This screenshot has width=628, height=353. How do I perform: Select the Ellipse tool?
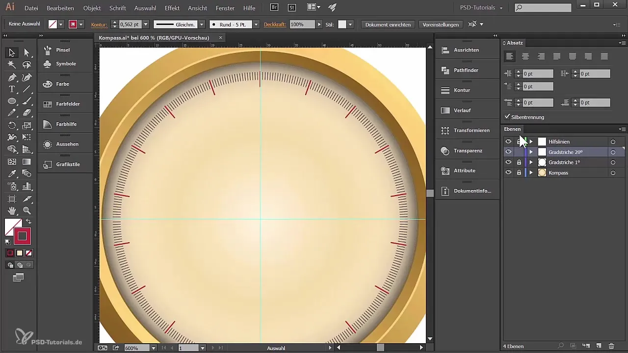point(12,101)
